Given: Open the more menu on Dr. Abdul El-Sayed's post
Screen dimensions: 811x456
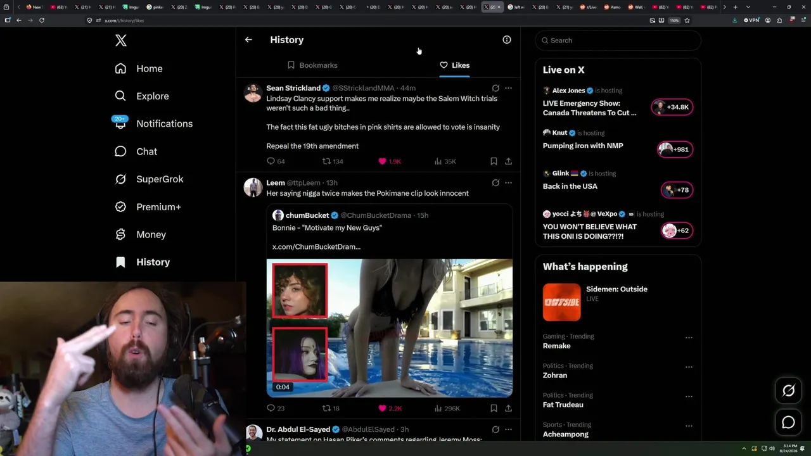Looking at the screenshot, I should click(508, 429).
